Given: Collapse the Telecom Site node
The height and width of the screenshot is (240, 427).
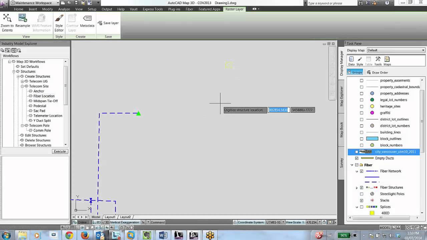Looking at the screenshot, I should point(22,86).
